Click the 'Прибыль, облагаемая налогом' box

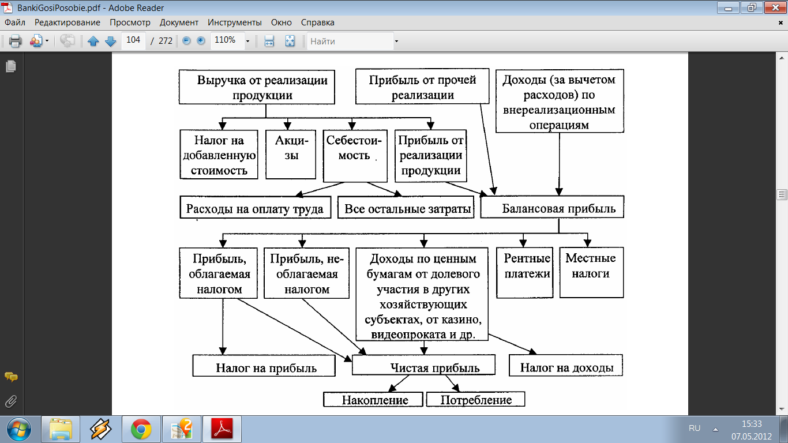pos(218,273)
